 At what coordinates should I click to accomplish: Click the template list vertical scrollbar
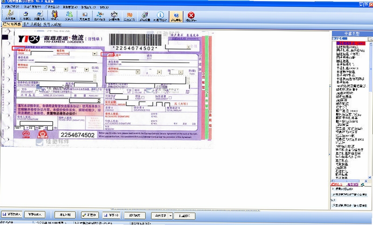(x=370, y=111)
